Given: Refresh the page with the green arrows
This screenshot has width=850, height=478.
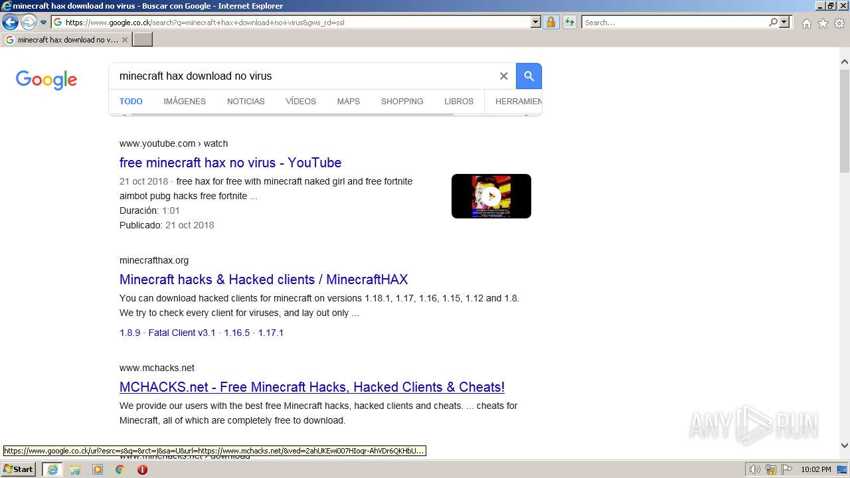Looking at the screenshot, I should coord(569,22).
